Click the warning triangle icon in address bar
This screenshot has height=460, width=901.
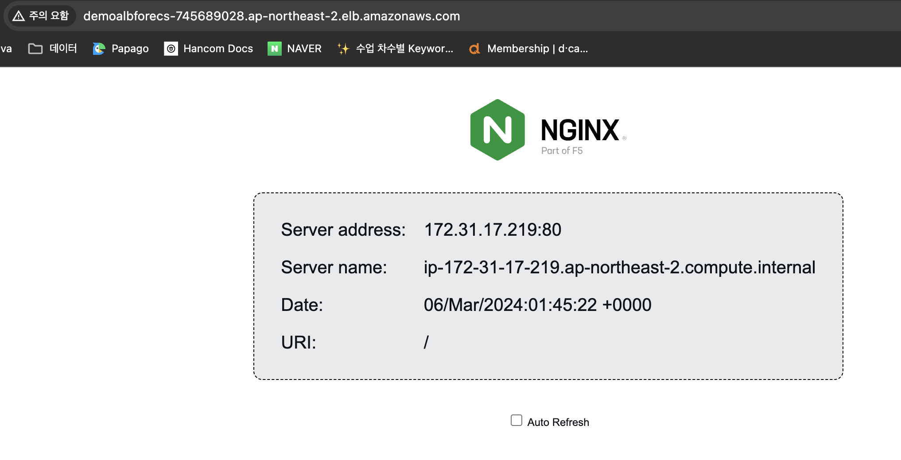19,16
